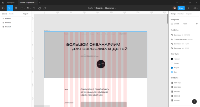The image size is (200, 107).
Task: Switch to the Assets tab
Action: tap(11, 14)
